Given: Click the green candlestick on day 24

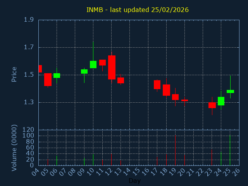Looking at the screenshot, I should pyautogui.click(x=221, y=101).
